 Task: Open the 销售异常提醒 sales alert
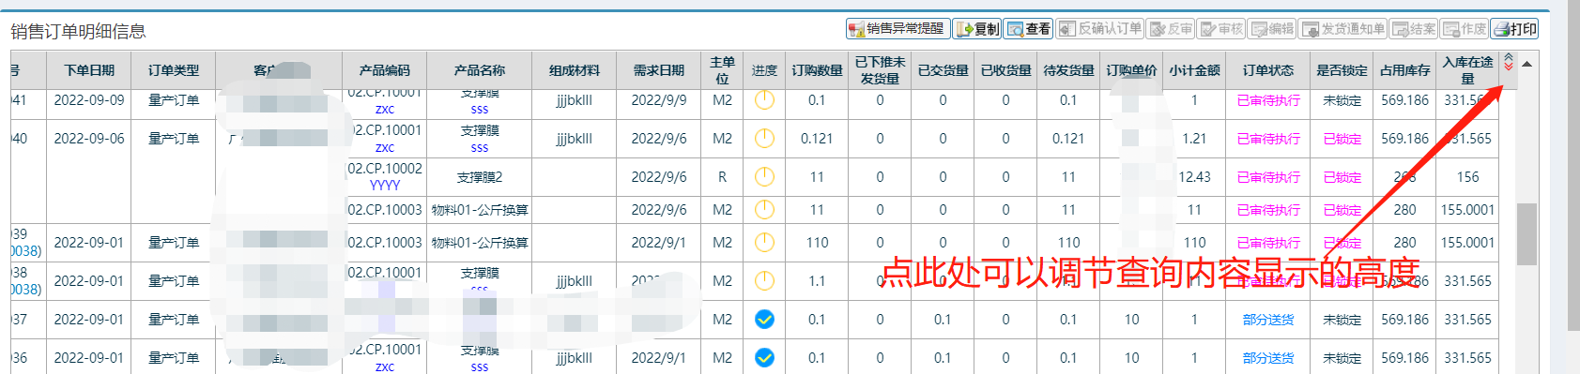pyautogui.click(x=897, y=29)
